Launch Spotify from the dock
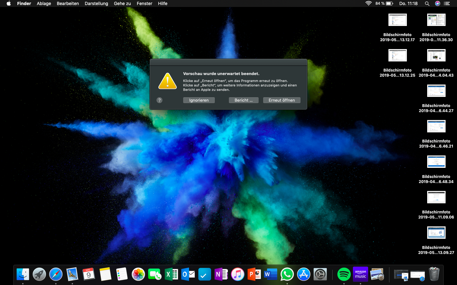Image resolution: width=457 pixels, height=285 pixels. 344,274
